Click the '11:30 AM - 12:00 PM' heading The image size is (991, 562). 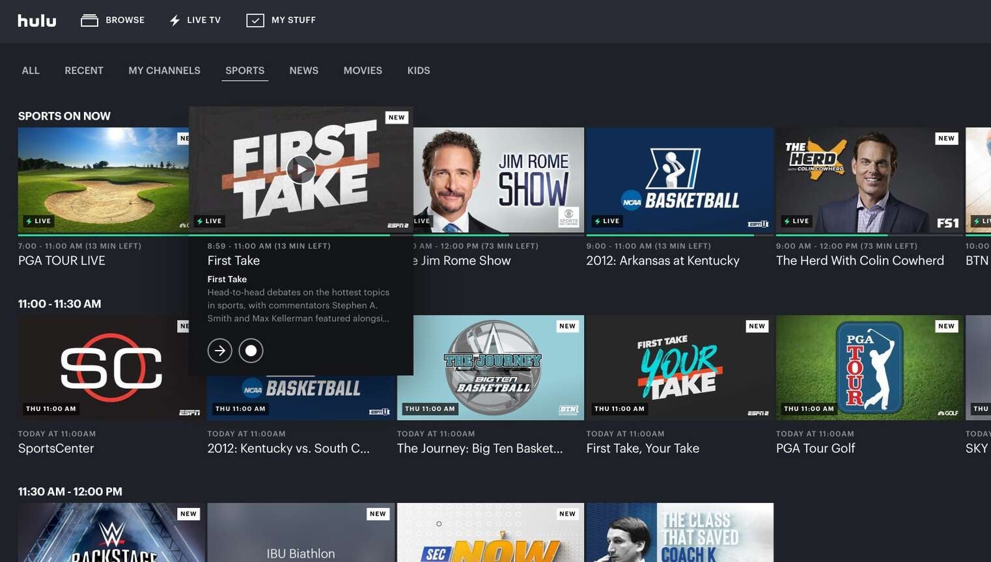click(70, 492)
